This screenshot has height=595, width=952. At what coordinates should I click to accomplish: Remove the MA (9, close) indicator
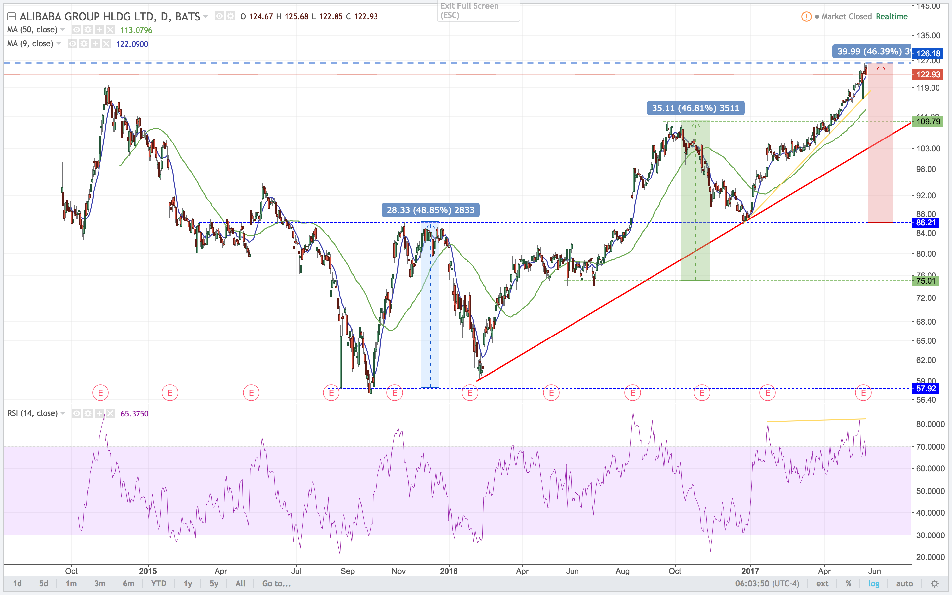pos(106,44)
